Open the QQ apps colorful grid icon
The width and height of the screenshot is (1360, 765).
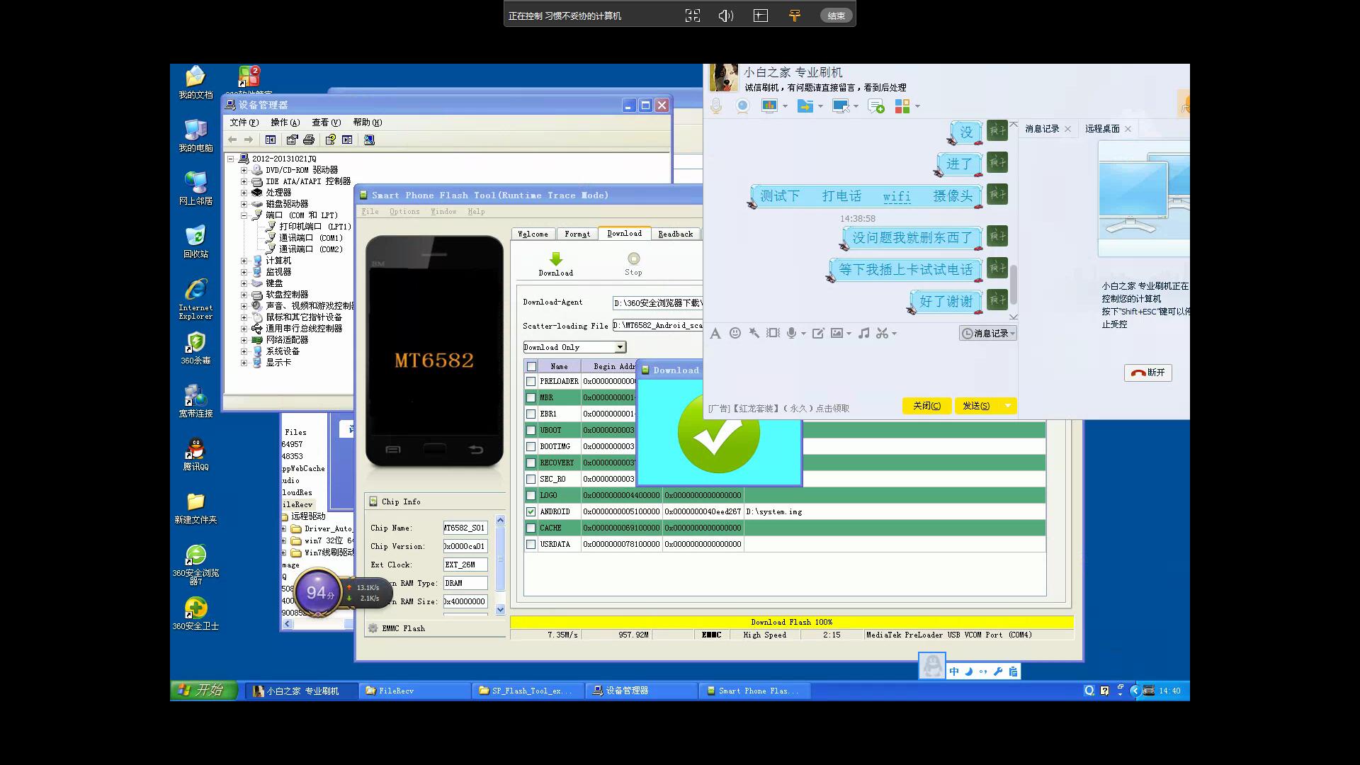click(x=902, y=106)
